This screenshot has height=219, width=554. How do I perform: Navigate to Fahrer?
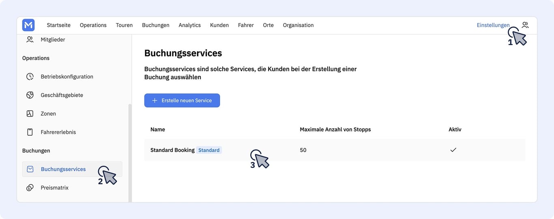[246, 25]
